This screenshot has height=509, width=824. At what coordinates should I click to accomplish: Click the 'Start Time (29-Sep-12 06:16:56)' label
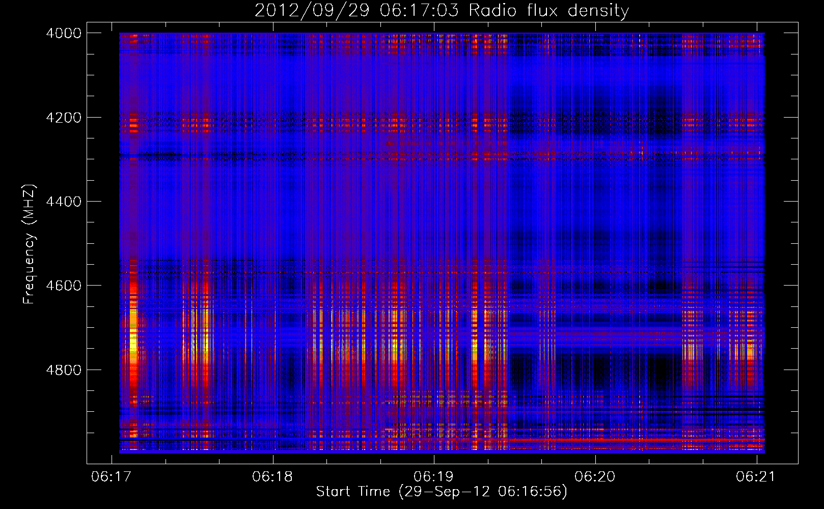click(x=442, y=492)
